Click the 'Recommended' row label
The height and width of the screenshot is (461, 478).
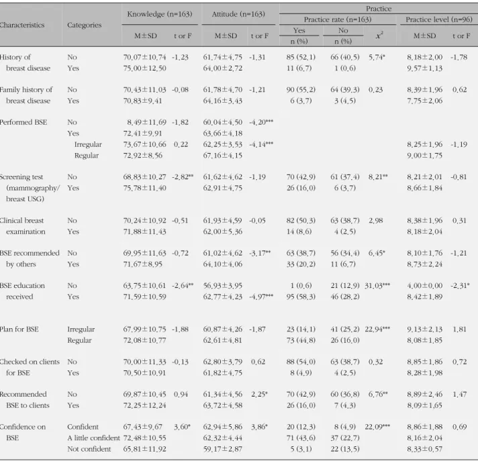pyautogui.click(x=23, y=395)
